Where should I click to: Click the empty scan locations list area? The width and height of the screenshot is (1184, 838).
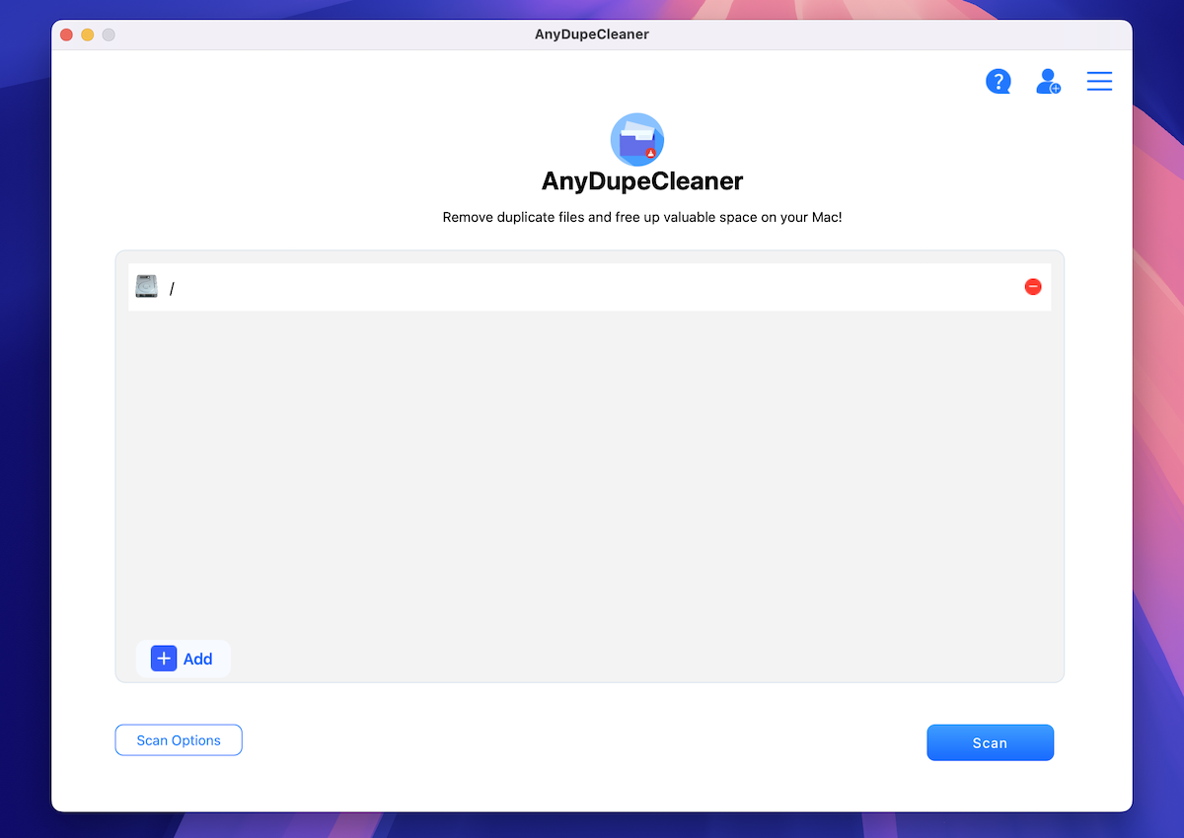pyautogui.click(x=589, y=473)
